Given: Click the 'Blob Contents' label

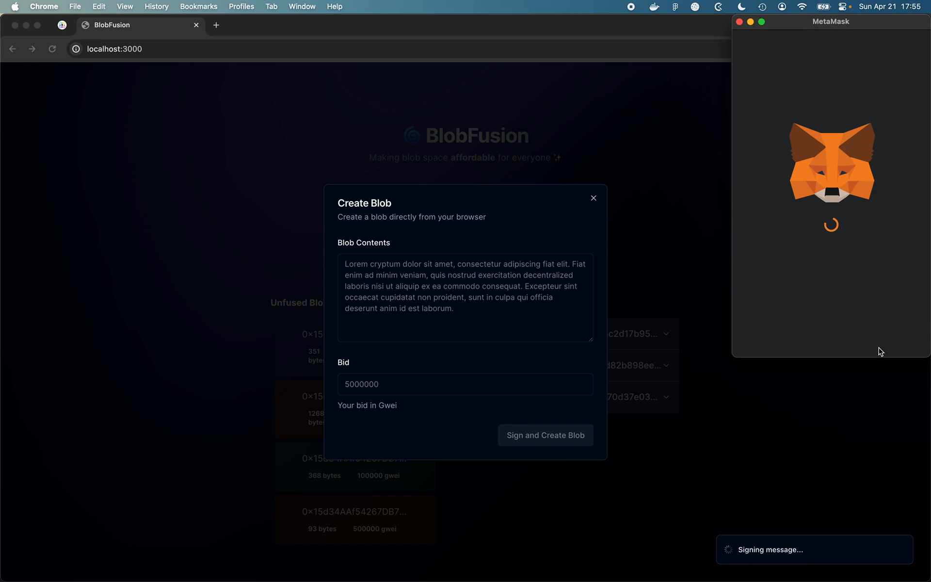Looking at the screenshot, I should click(364, 242).
